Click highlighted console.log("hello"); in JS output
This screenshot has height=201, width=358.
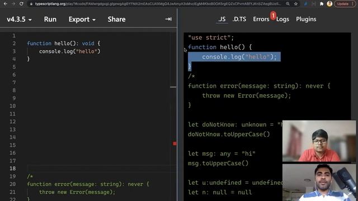[x=239, y=57]
